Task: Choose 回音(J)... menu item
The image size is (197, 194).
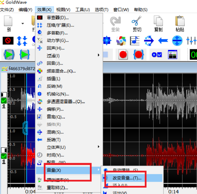Action: (x=69, y=63)
